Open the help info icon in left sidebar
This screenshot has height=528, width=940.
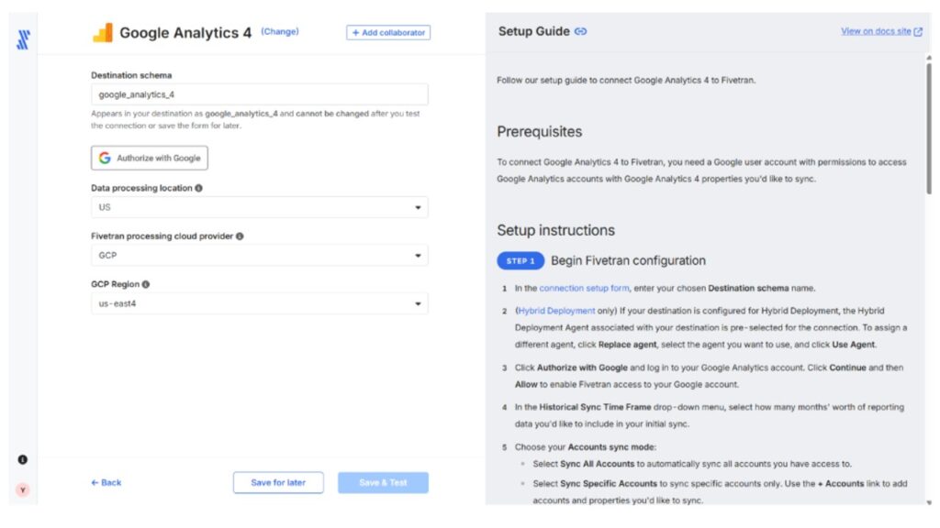(23, 460)
